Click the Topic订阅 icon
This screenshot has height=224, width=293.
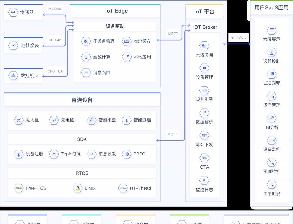54,154
